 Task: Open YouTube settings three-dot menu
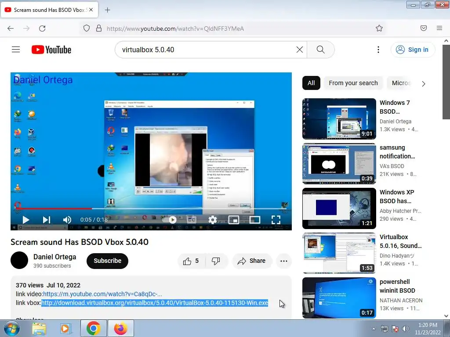378,50
